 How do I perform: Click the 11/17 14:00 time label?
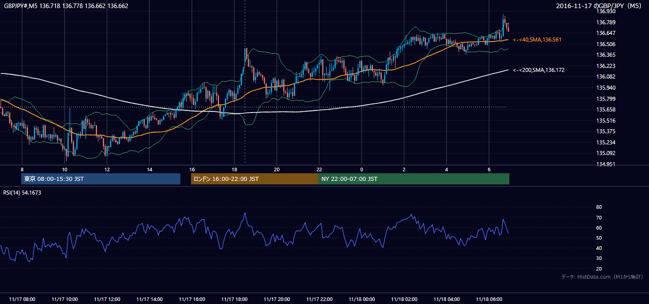tap(150, 299)
